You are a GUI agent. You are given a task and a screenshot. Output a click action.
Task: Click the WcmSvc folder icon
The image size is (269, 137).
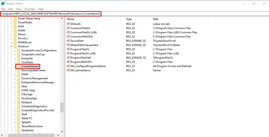(x=15, y=38)
